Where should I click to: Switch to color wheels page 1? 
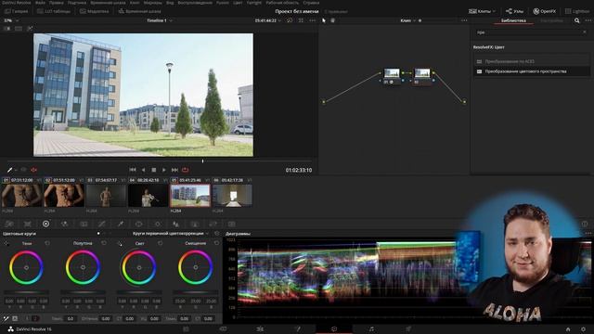(x=27, y=318)
